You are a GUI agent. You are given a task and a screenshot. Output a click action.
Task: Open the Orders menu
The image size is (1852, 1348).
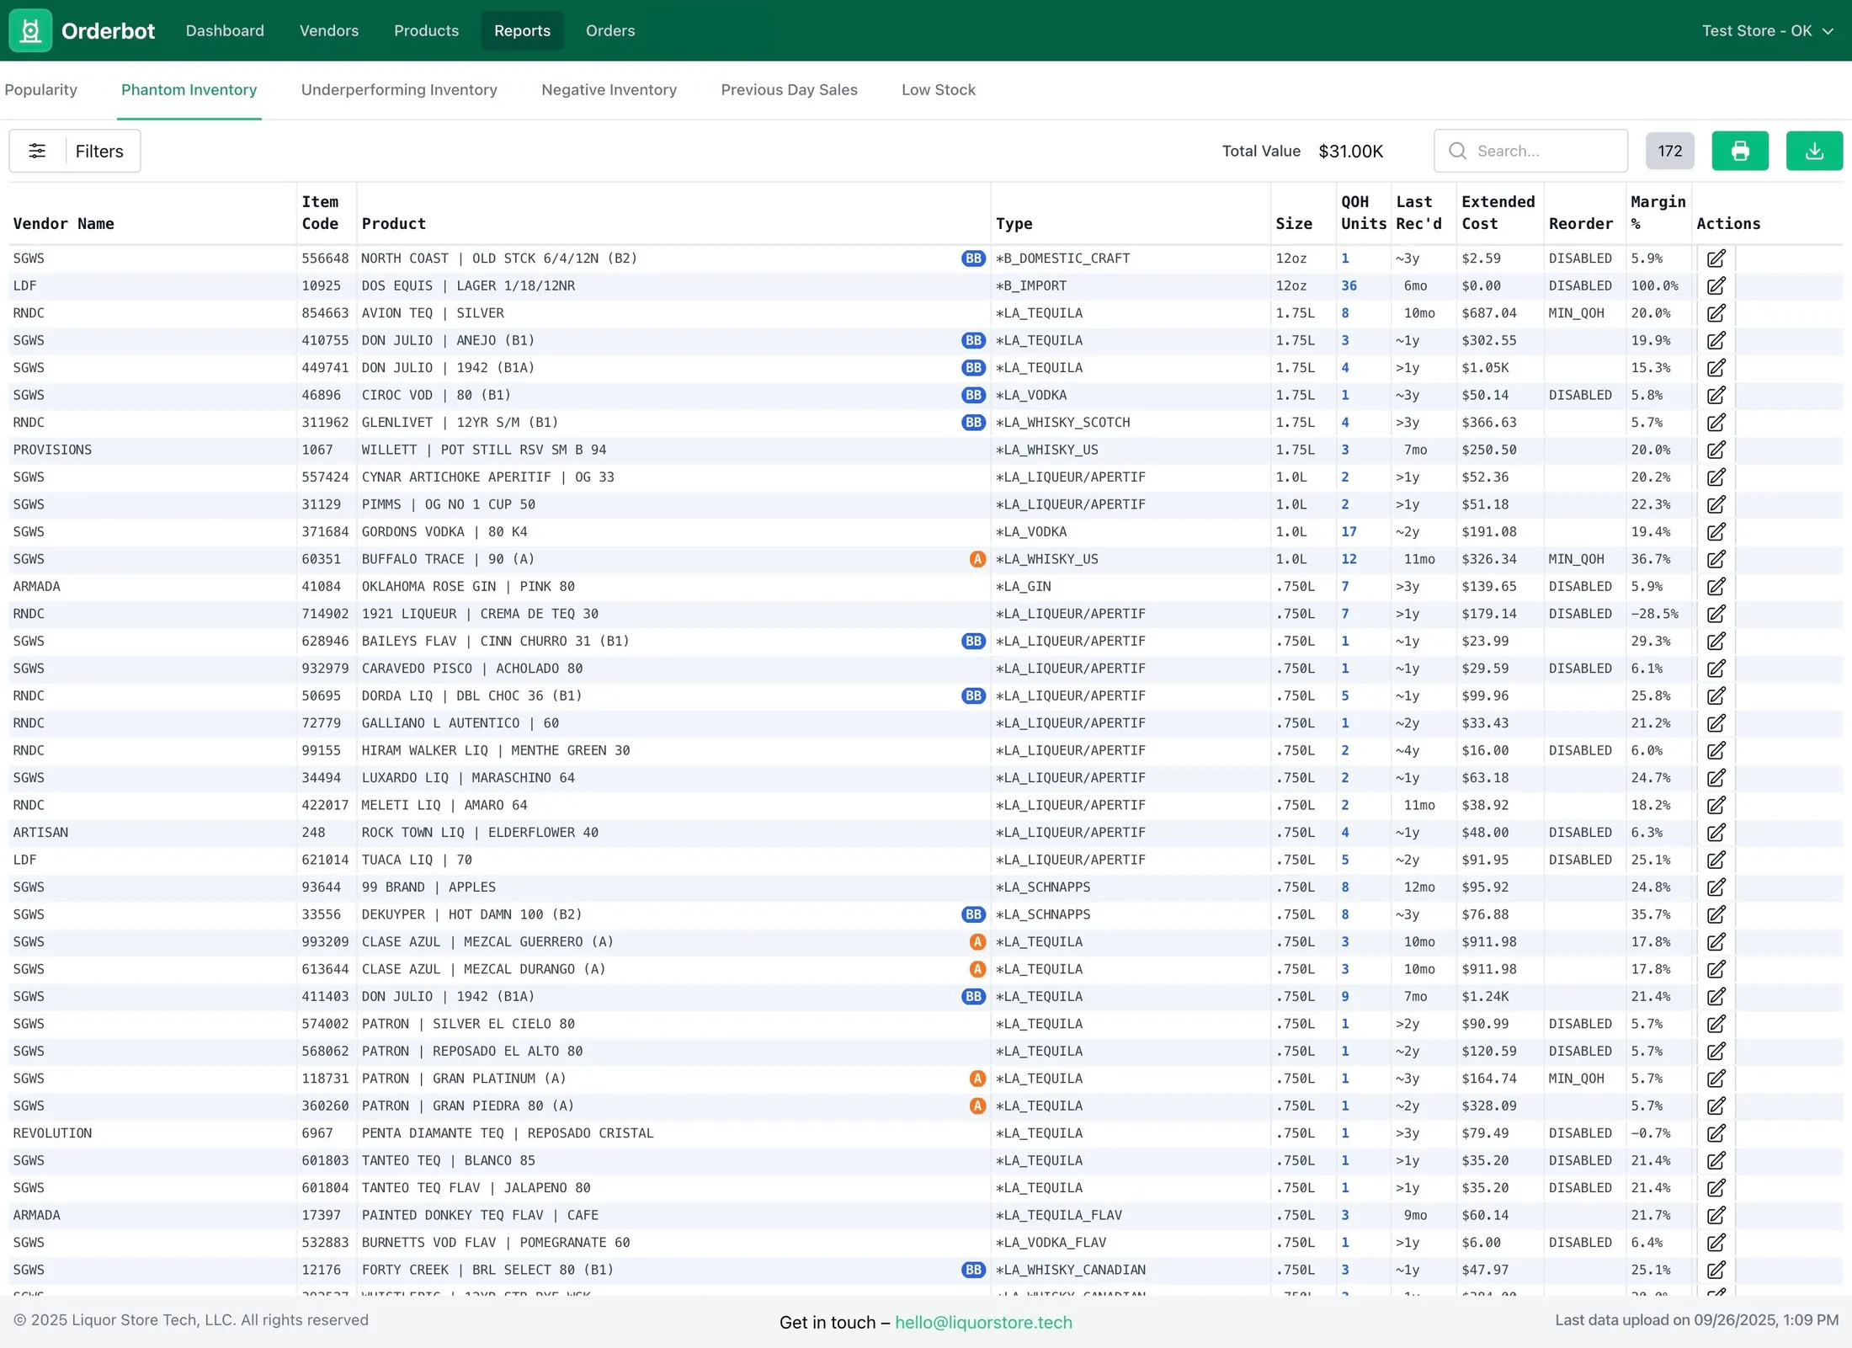tap(610, 30)
